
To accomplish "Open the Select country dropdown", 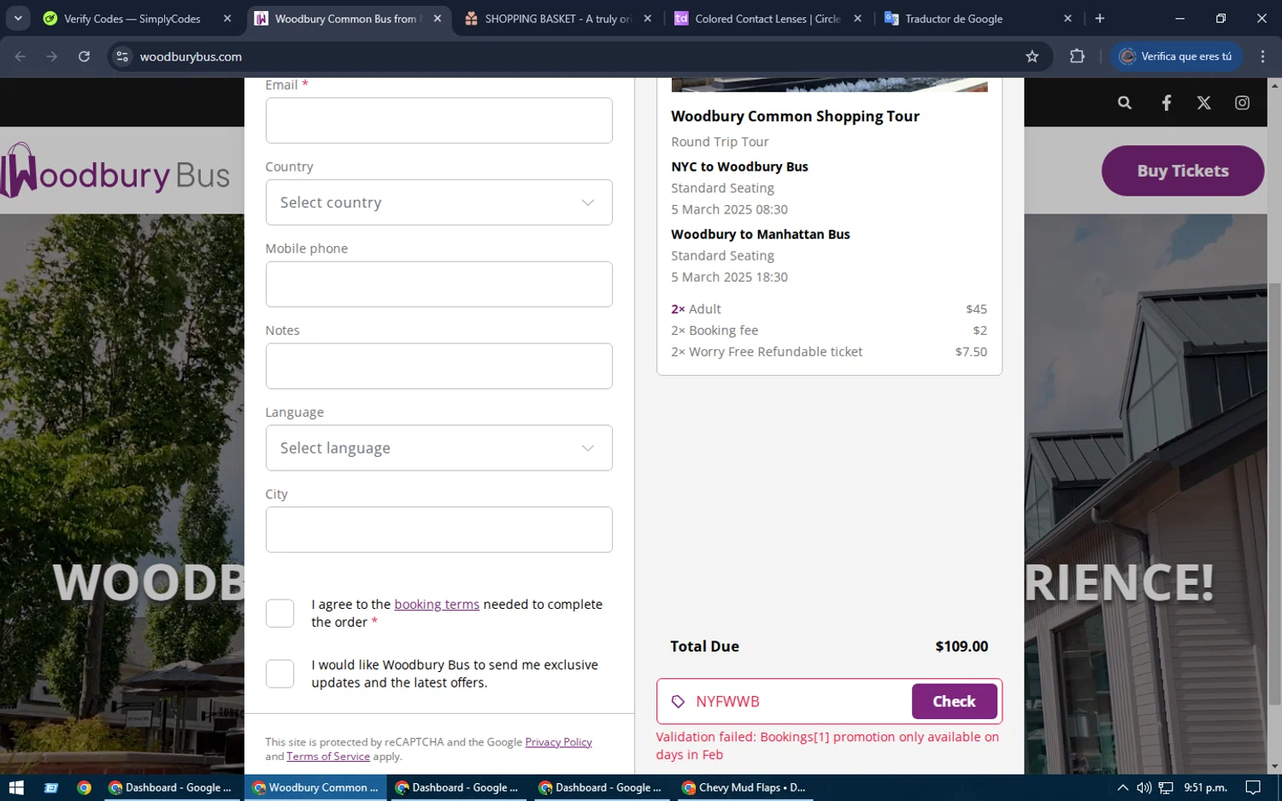I will [x=438, y=202].
